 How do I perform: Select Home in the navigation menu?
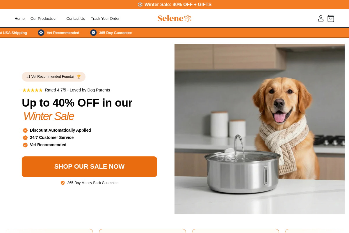19,18
